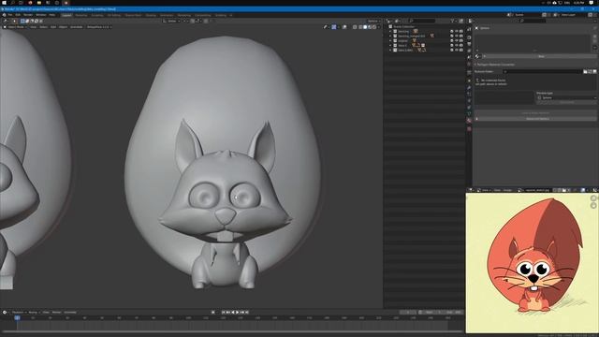The image size is (599, 337).
Task: Open the Object Mode dropdown
Action: 16,27
